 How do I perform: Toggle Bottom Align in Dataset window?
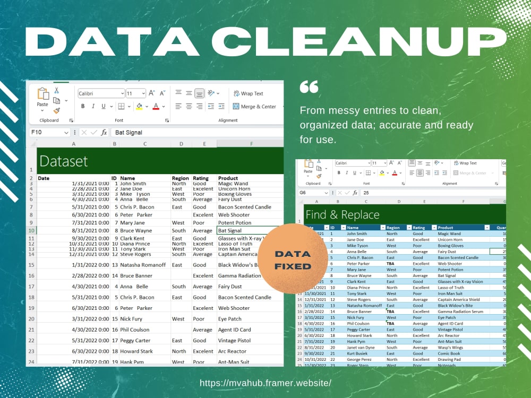(x=200, y=93)
